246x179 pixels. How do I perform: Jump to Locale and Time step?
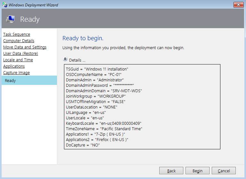18,60
